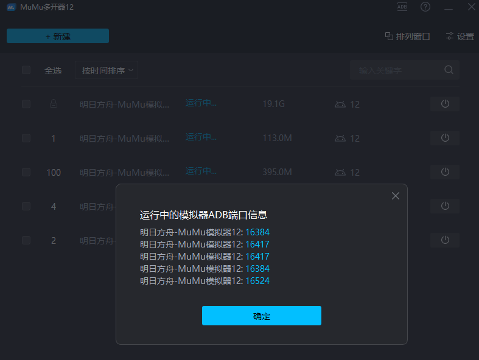This screenshot has height=360, width=479.
Task: Click ADB port 16417 on second line
Action: (x=257, y=244)
